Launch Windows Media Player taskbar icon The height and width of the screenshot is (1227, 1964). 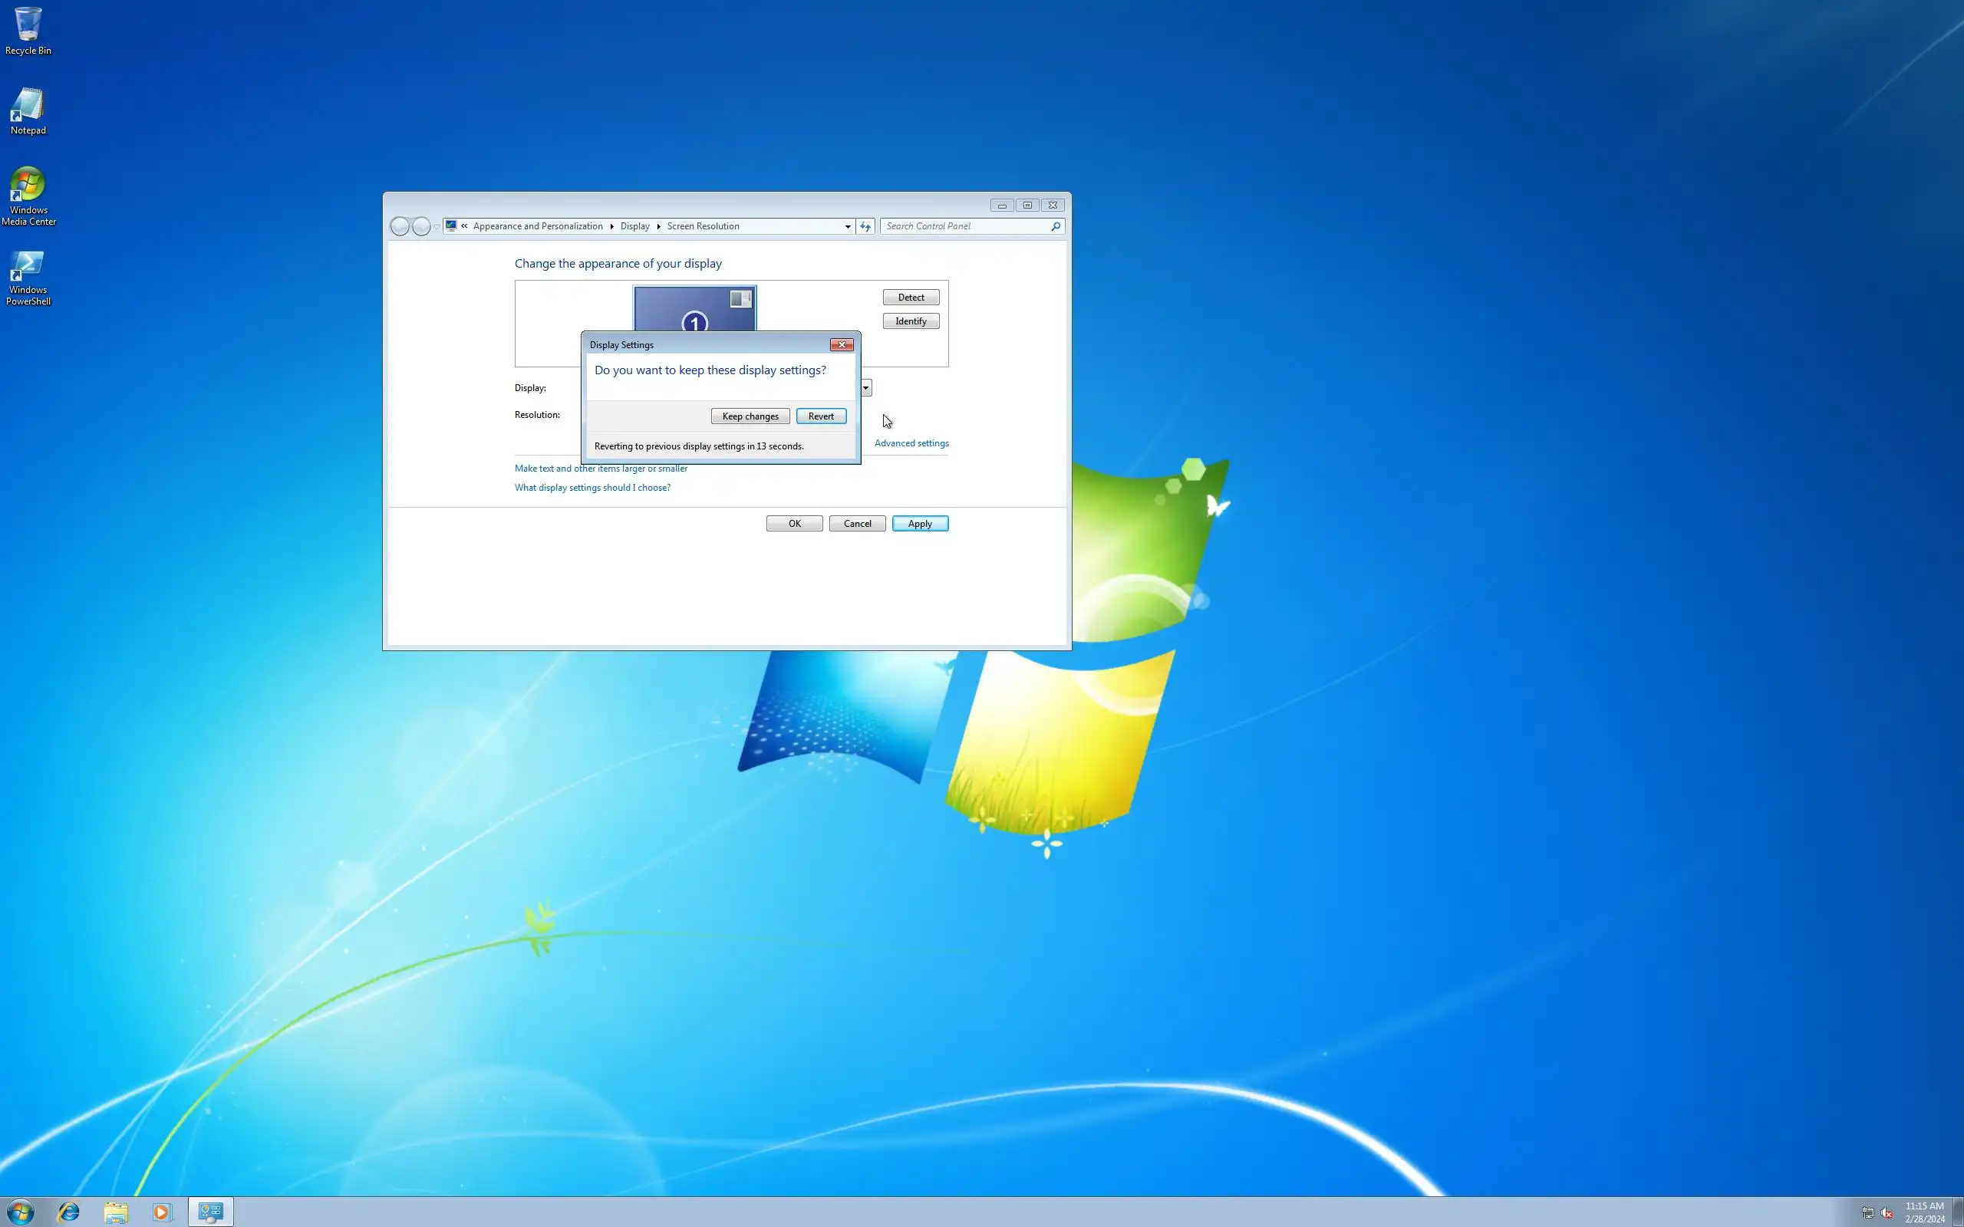point(163,1212)
